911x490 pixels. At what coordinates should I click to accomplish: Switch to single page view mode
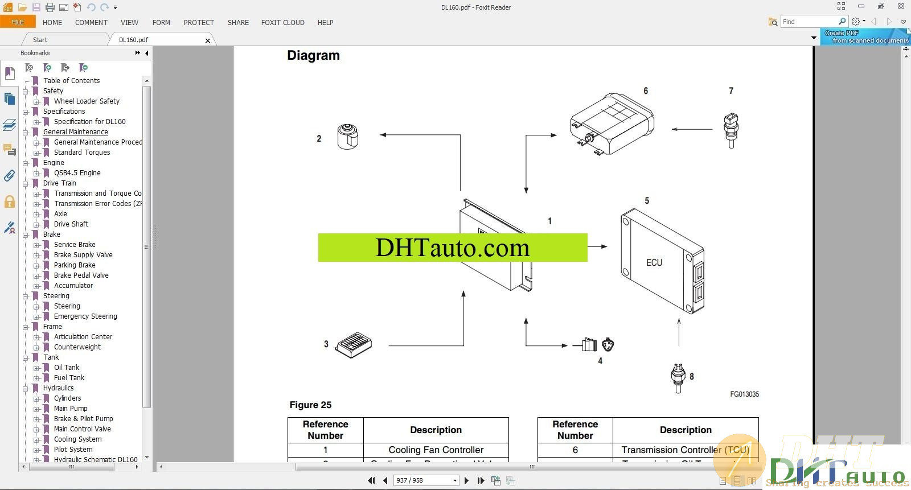pos(723,481)
